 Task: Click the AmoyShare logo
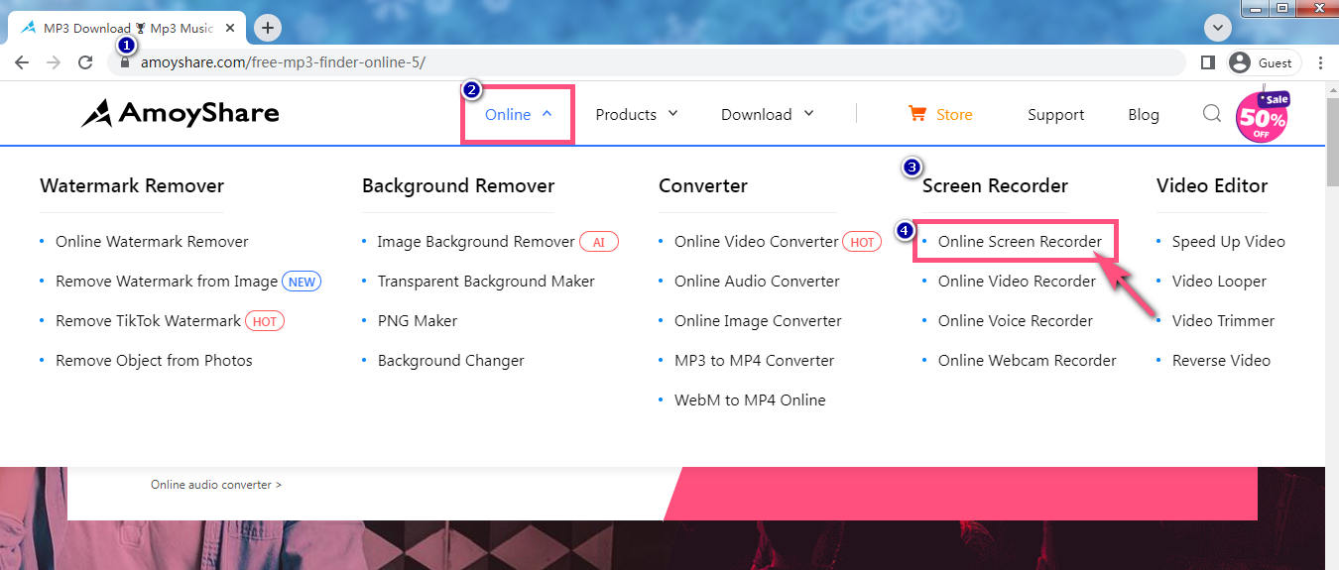pos(181,113)
